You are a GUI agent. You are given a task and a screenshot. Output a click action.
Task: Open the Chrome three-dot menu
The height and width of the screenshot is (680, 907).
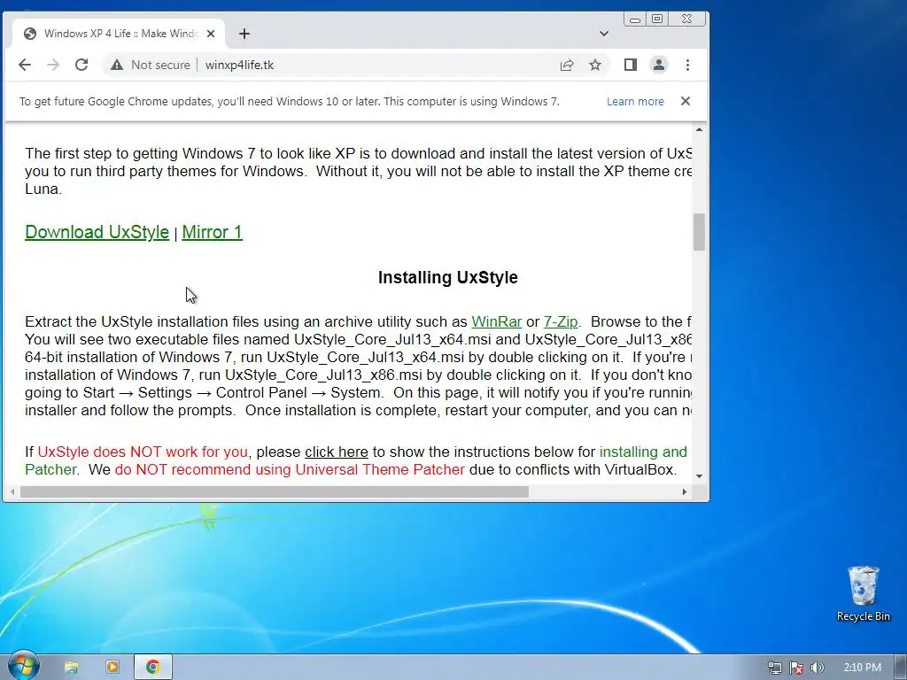687,65
